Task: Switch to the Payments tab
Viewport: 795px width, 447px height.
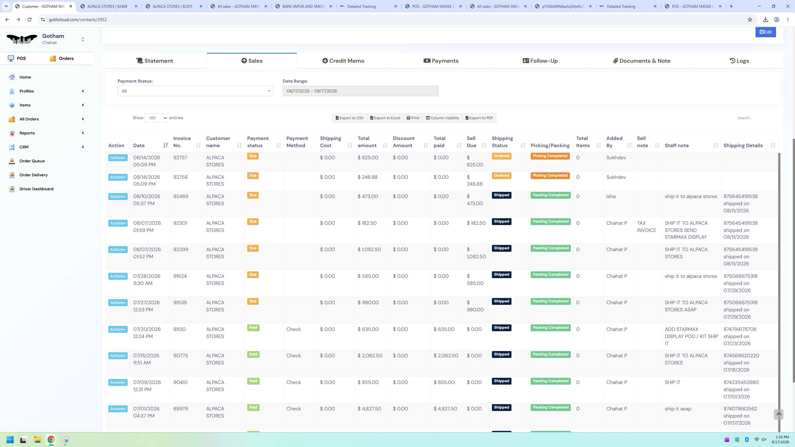Action: click(441, 61)
